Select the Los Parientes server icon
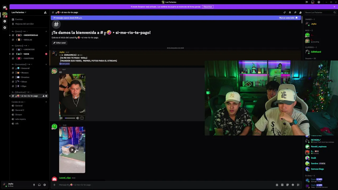The height and width of the screenshot is (190, 338). [5, 14]
